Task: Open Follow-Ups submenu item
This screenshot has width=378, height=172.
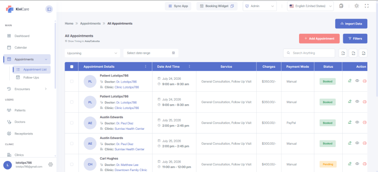Action: tap(31, 77)
